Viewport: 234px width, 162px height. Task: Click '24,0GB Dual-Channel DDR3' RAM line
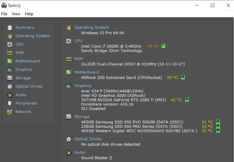tap(133, 64)
